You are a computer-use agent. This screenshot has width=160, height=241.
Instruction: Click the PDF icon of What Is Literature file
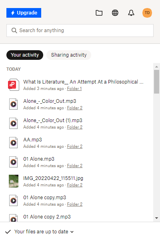(x=14, y=85)
